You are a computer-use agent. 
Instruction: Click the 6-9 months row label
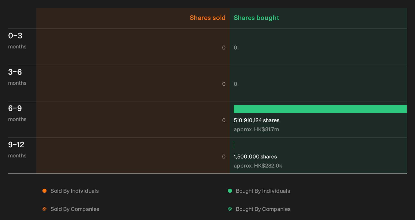[x=17, y=113]
